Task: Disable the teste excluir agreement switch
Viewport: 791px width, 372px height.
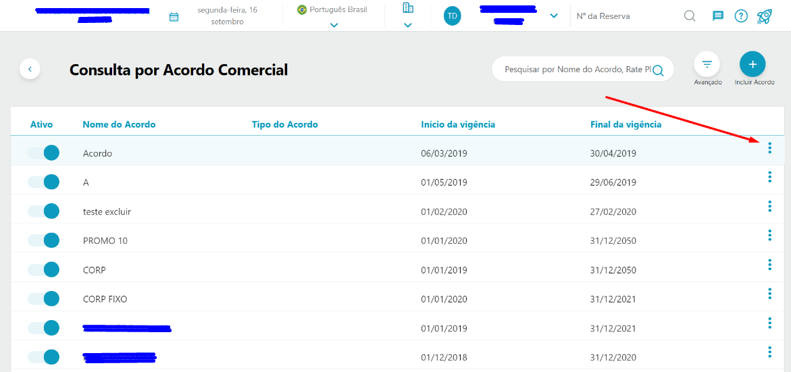Action: tap(44, 211)
